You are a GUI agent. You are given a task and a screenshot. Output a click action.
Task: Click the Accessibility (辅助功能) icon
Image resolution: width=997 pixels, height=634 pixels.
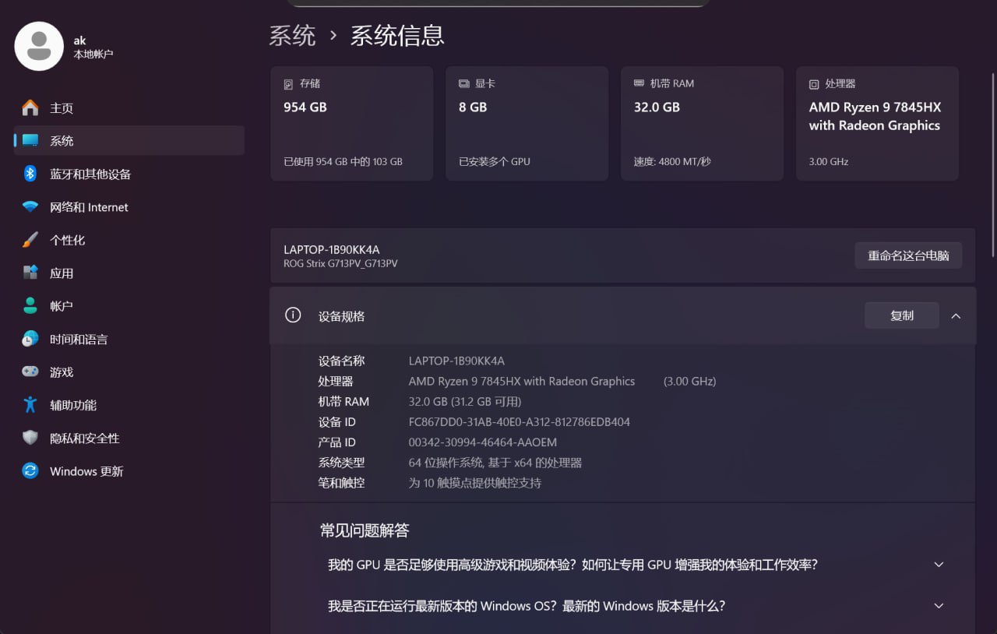pyautogui.click(x=30, y=405)
